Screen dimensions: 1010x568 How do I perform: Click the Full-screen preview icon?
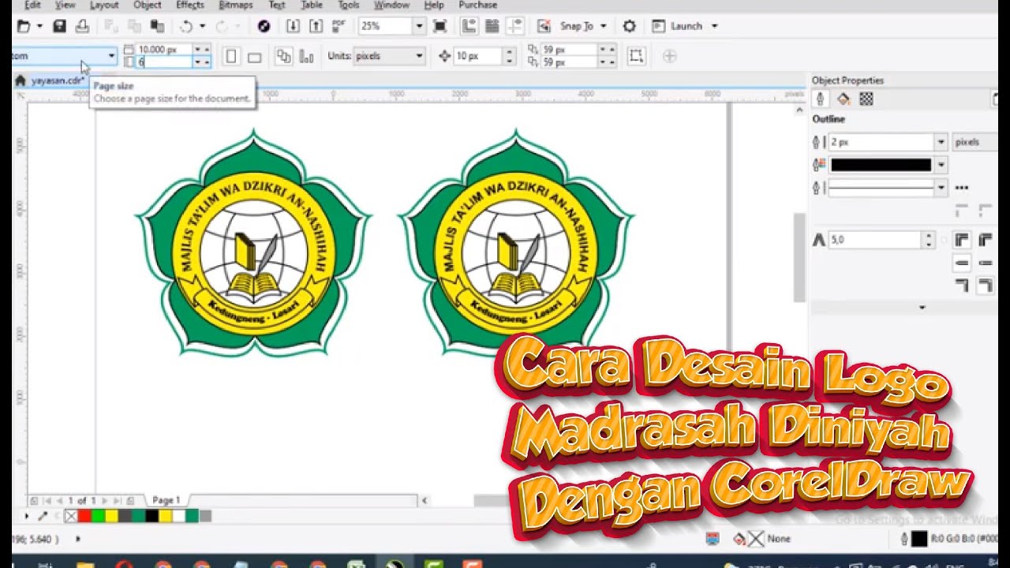tap(440, 26)
